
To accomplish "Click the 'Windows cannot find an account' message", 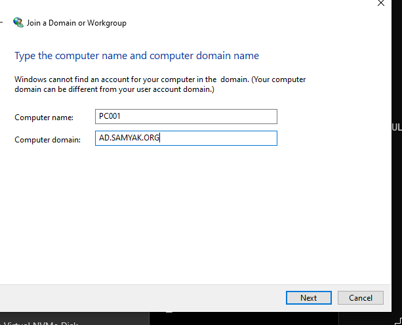I will click(x=160, y=84).
